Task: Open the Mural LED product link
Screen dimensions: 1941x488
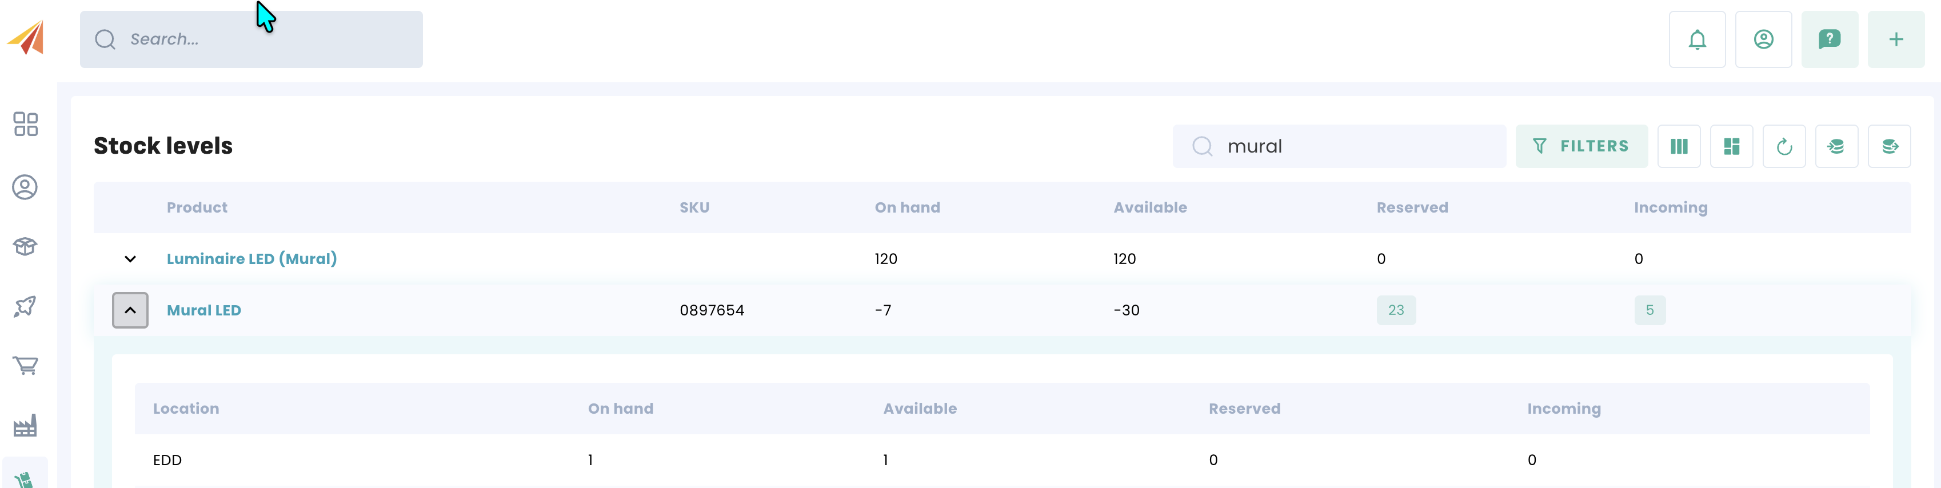Action: tap(203, 310)
